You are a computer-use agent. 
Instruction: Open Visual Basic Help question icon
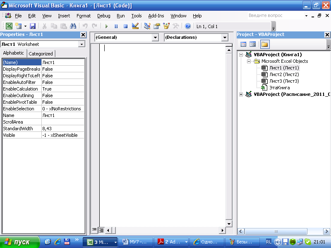point(188,26)
